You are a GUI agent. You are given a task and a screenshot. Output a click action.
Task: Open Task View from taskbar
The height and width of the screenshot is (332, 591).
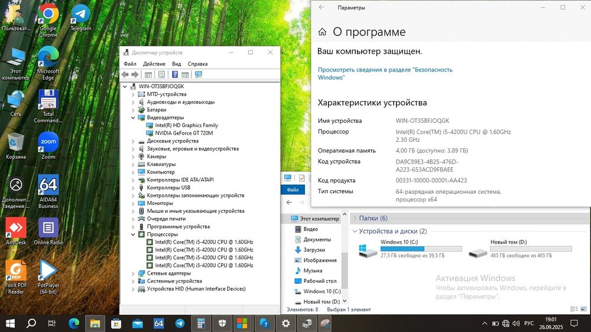(52, 323)
